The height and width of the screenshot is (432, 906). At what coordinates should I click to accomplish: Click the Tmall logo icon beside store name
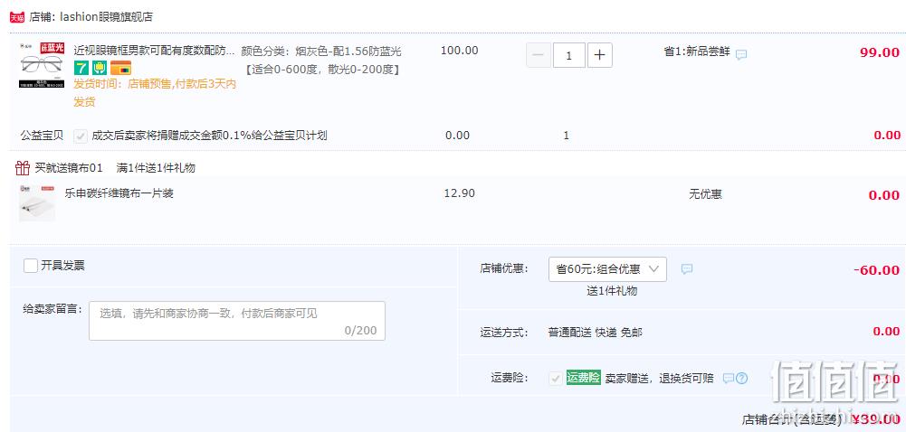(x=17, y=17)
